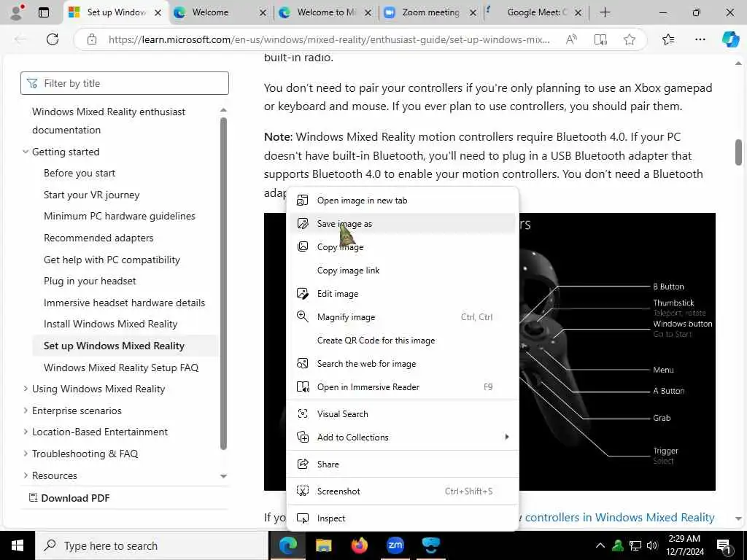Choose Copy image link
Screen dimensions: 747x560
click(x=403, y=271)
